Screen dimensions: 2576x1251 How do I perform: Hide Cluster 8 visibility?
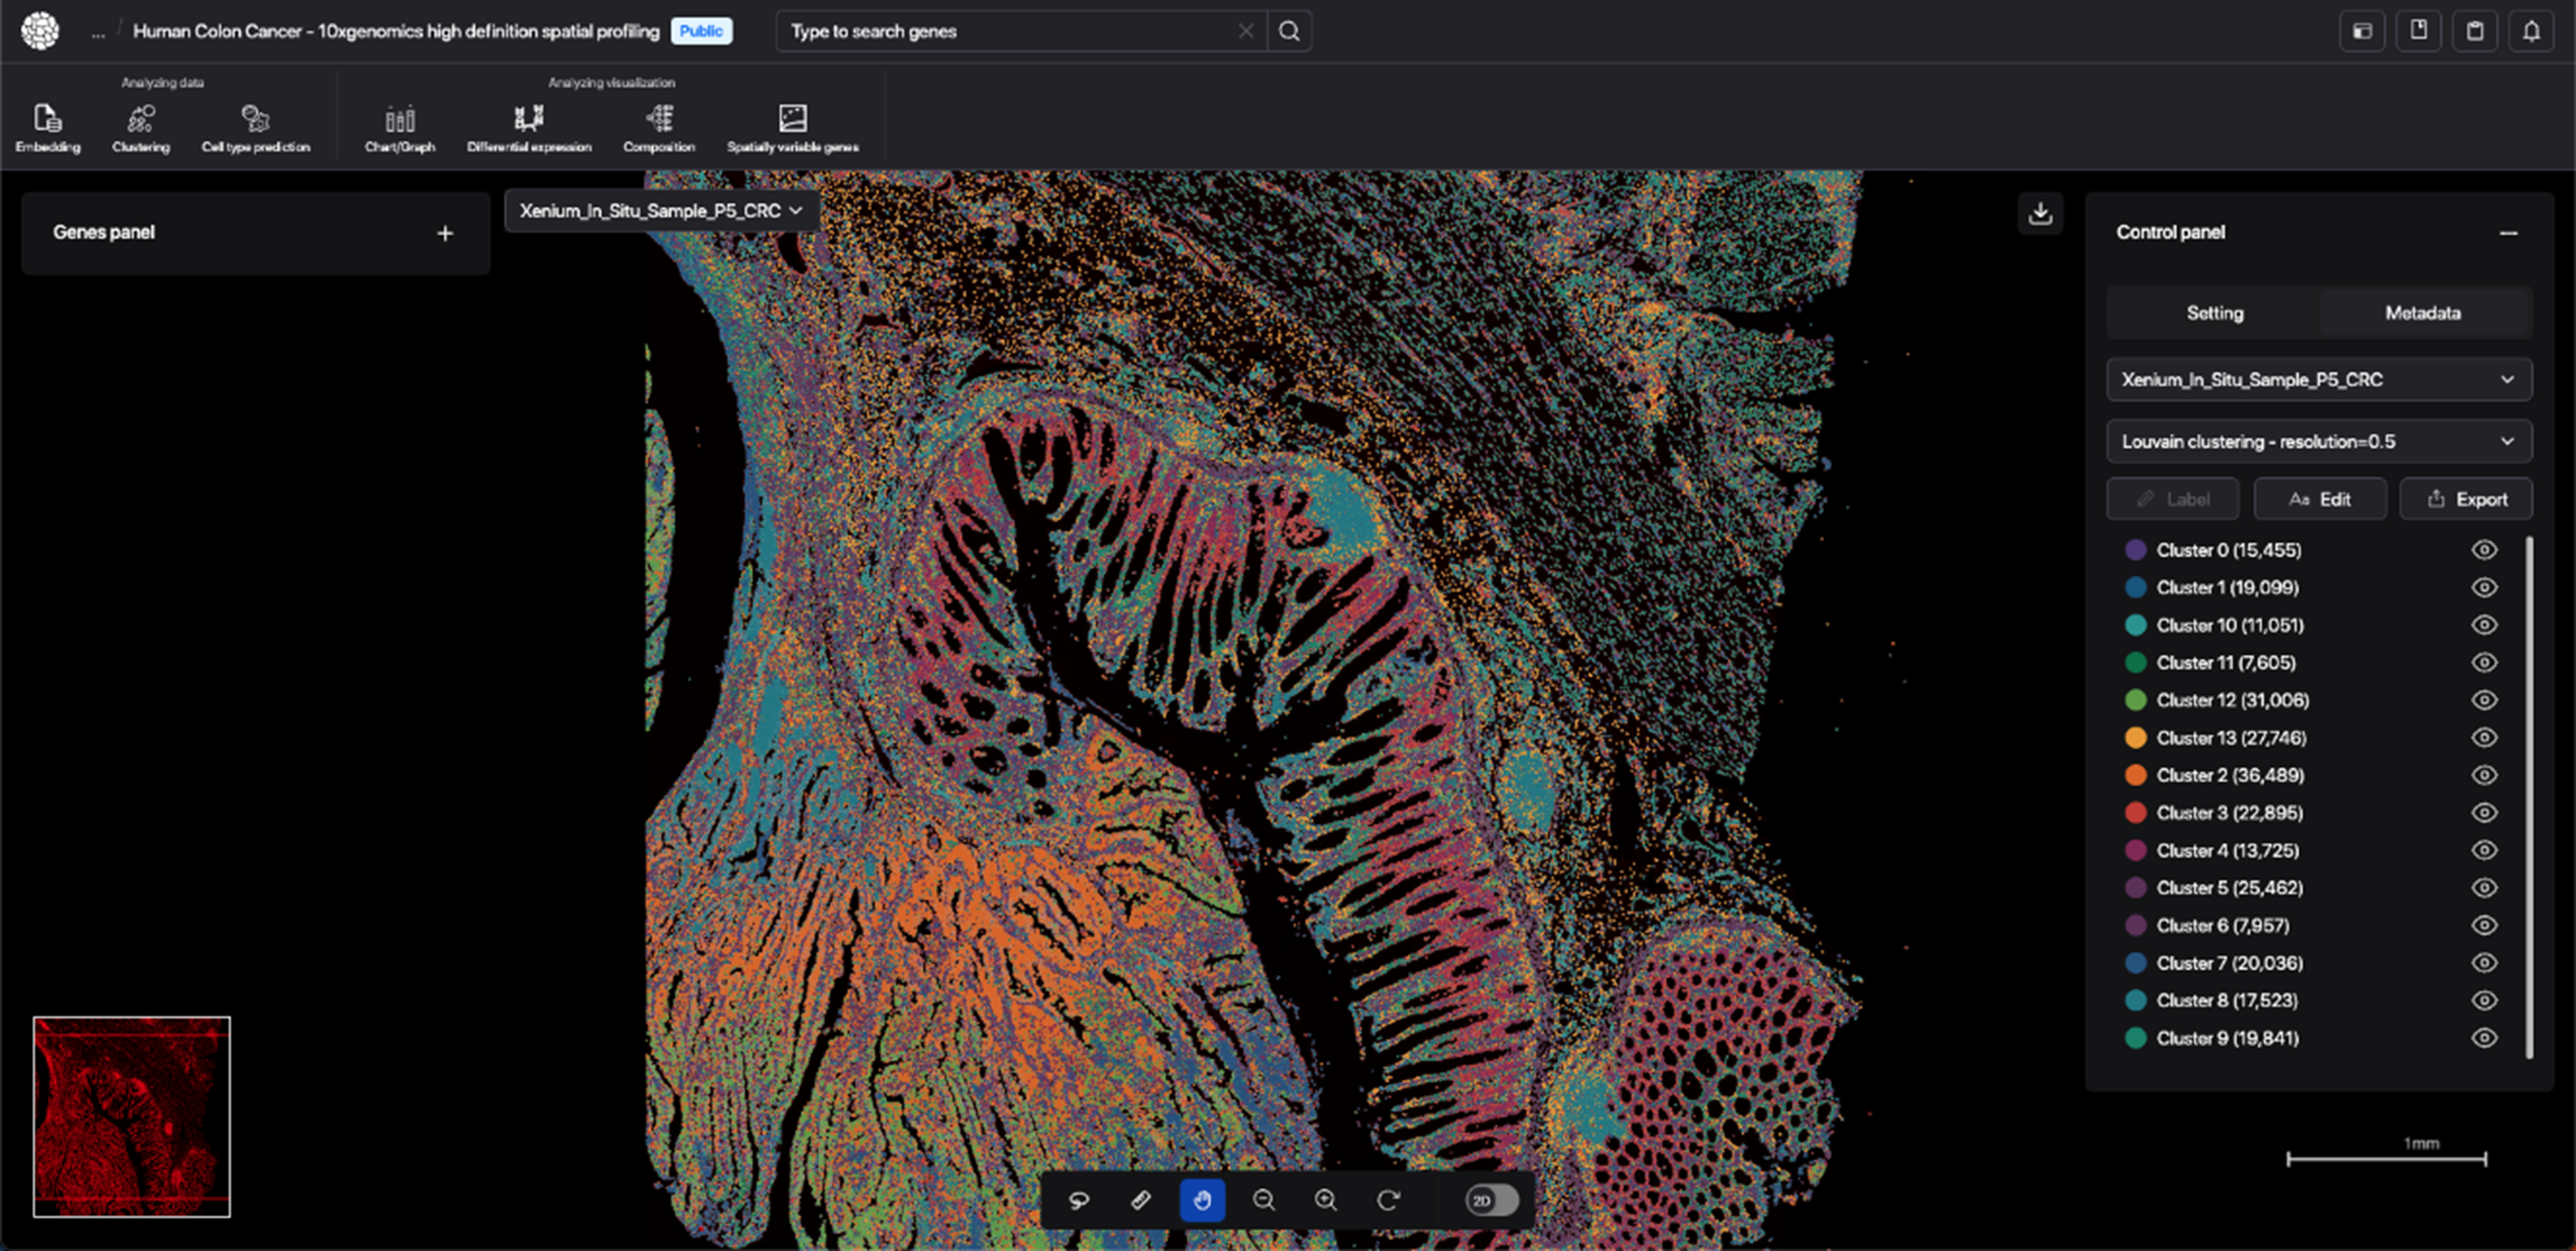(2484, 1000)
